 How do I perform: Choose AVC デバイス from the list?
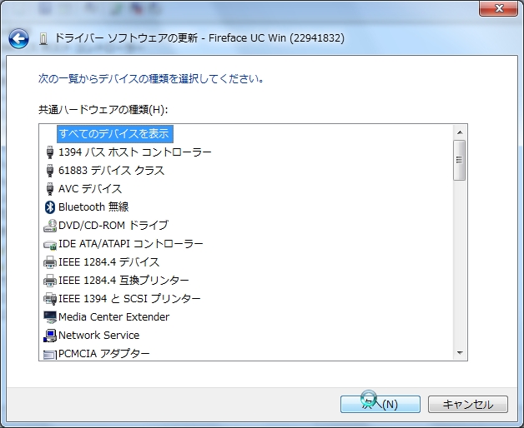pyautogui.click(x=90, y=188)
